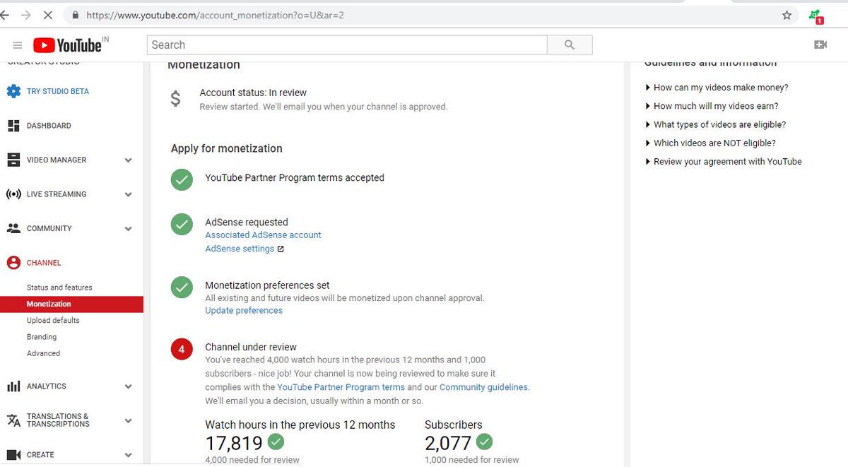Click the Live Streaming broadcast icon
Image resolution: width=848 pixels, height=467 pixels.
(x=13, y=194)
